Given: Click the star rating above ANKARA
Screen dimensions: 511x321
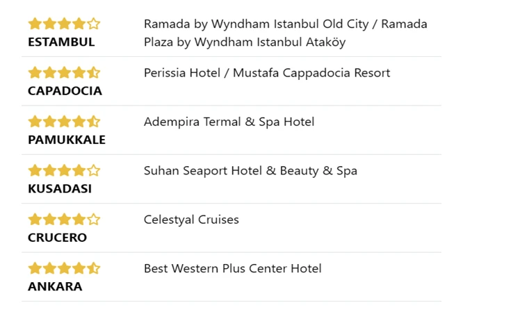Looking at the screenshot, I should (x=64, y=269).
